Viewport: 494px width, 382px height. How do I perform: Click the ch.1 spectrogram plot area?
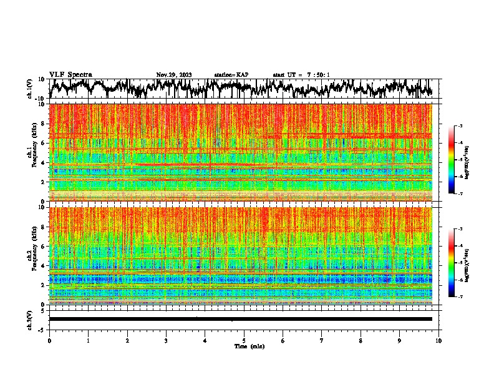(x=241, y=152)
